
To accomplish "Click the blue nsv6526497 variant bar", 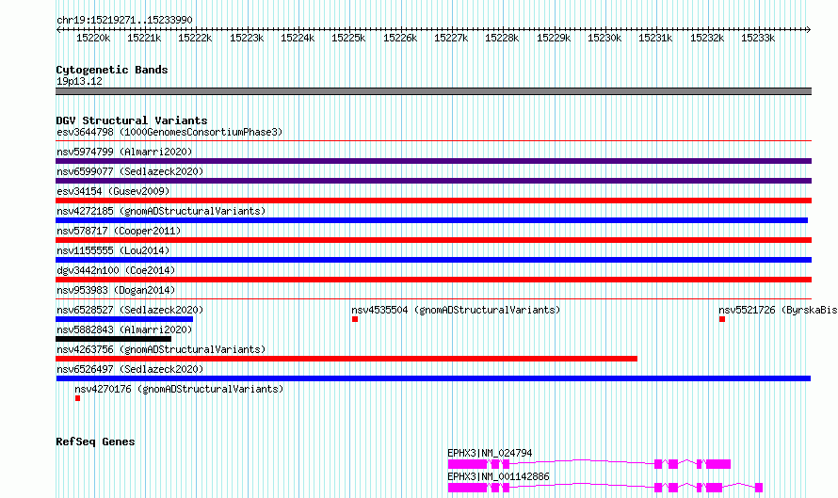I will [x=433, y=378].
